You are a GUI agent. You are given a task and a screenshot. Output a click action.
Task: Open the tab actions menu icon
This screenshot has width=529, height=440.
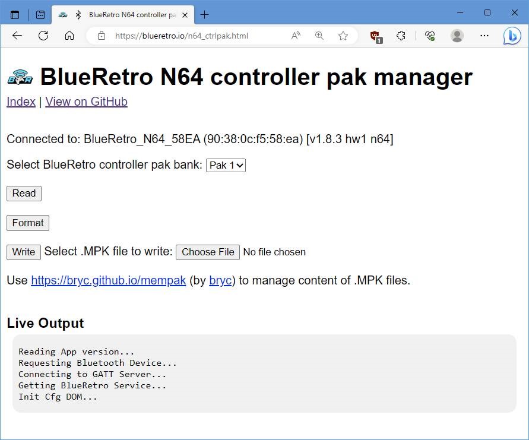(40, 14)
